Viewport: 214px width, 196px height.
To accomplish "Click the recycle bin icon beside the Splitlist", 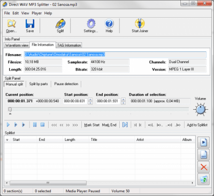I will (204, 179).
